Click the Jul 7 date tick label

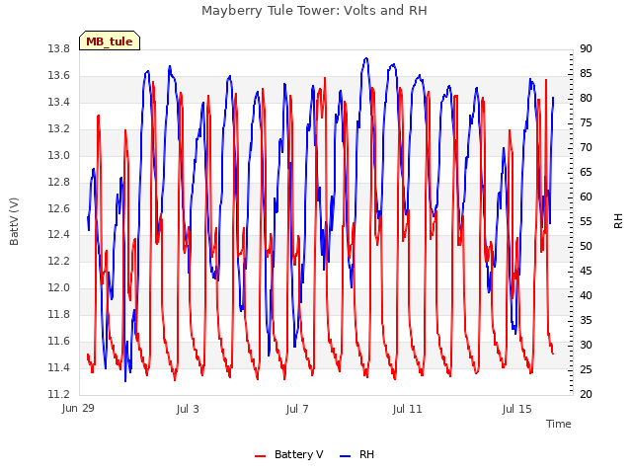point(297,409)
